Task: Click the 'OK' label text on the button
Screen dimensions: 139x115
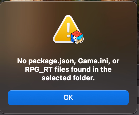Action: (x=68, y=98)
